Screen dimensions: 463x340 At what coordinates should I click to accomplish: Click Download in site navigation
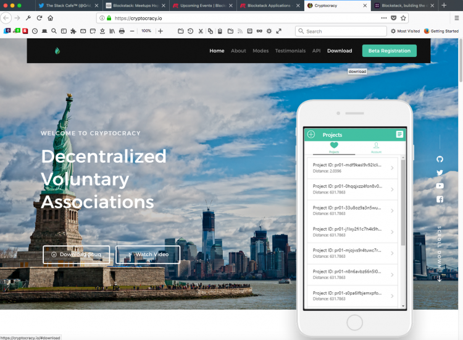tap(340, 51)
